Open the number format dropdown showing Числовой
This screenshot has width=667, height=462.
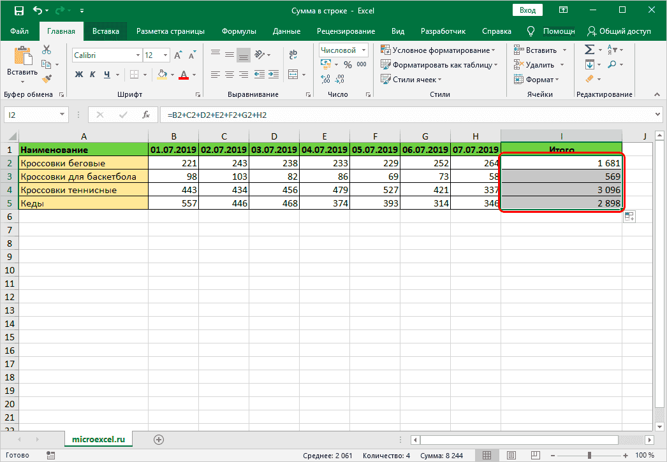[343, 50]
